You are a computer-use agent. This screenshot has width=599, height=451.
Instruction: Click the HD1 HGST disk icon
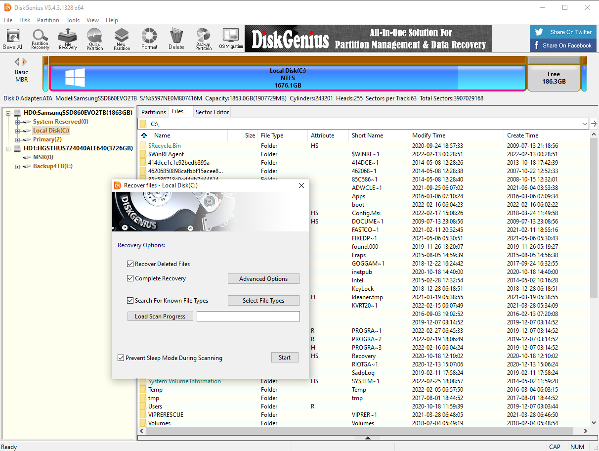click(x=17, y=148)
